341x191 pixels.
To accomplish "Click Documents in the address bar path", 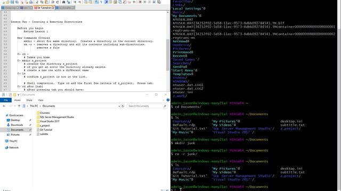I will click(x=48, y=106).
